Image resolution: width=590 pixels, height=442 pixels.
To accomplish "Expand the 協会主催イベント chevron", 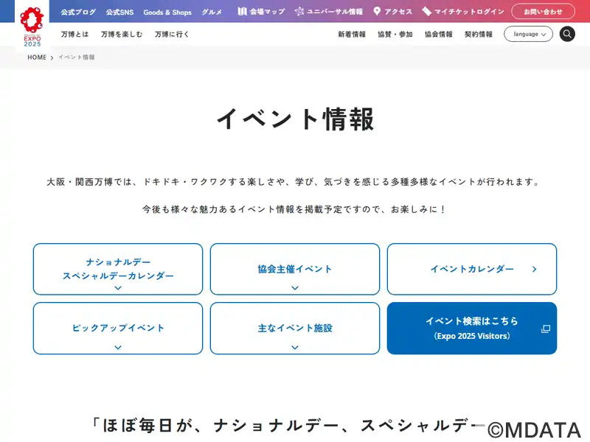I will click(295, 288).
